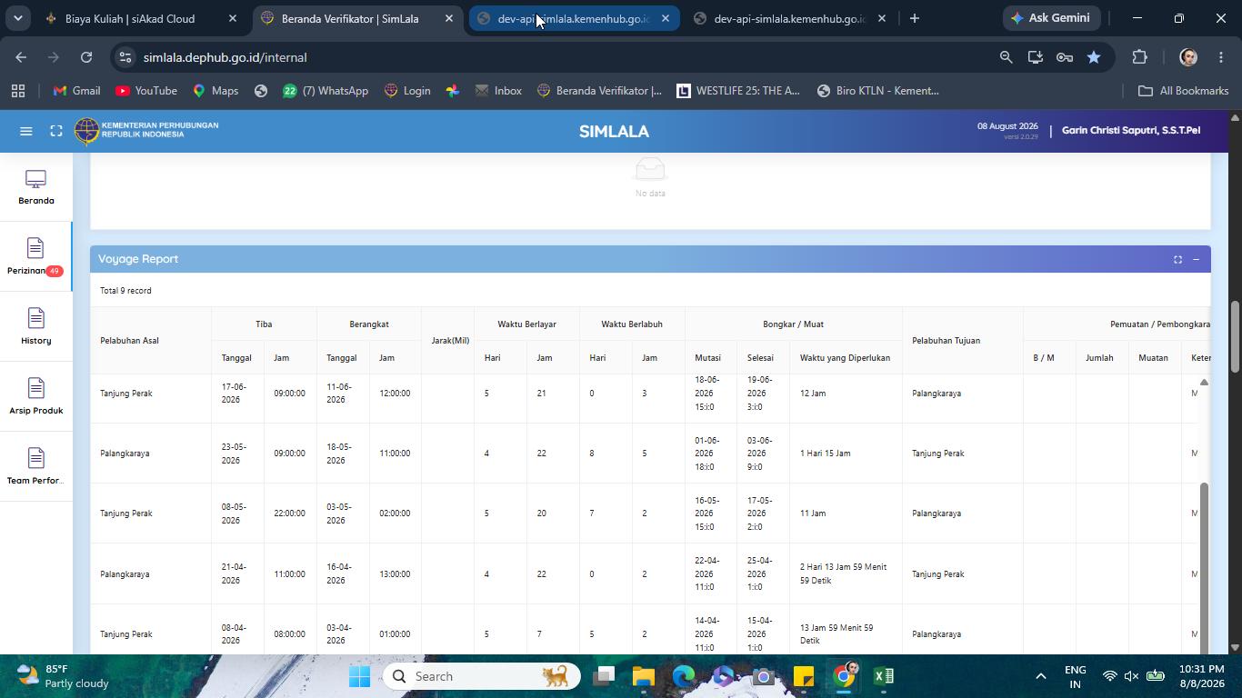Click Ask Gemini button
The image size is (1242, 698).
(1052, 18)
